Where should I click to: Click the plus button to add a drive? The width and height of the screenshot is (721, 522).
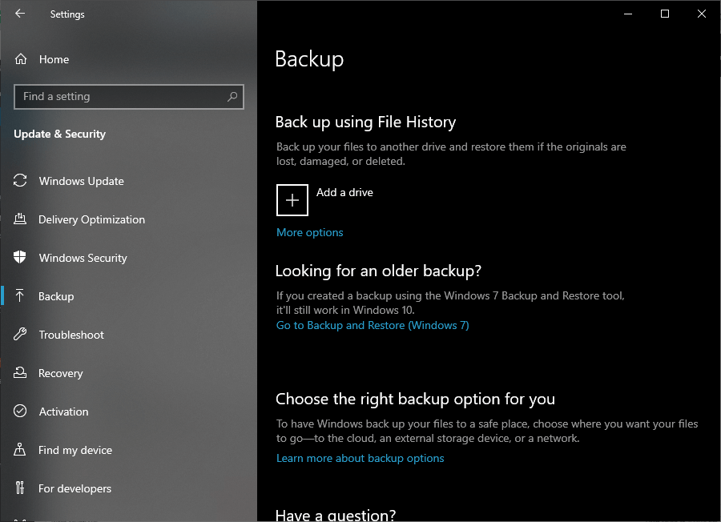point(292,200)
